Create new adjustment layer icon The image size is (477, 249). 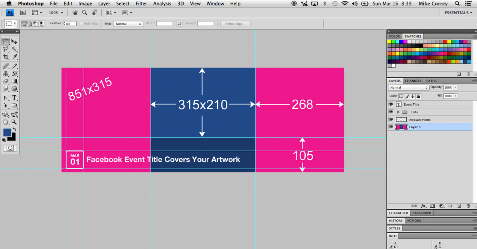(442, 206)
